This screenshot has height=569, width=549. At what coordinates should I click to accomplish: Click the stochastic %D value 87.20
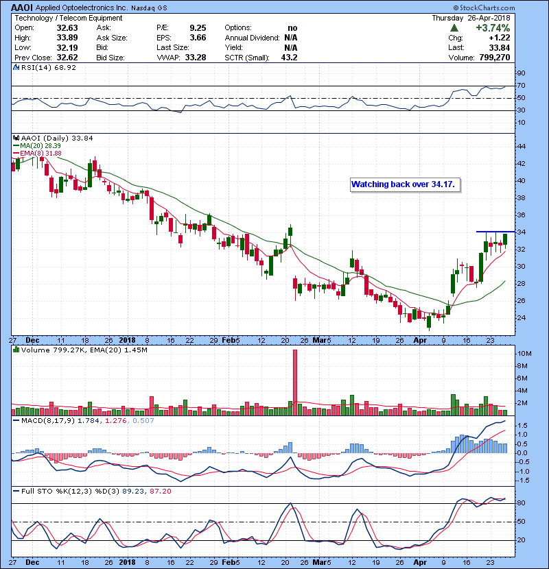coord(160,492)
